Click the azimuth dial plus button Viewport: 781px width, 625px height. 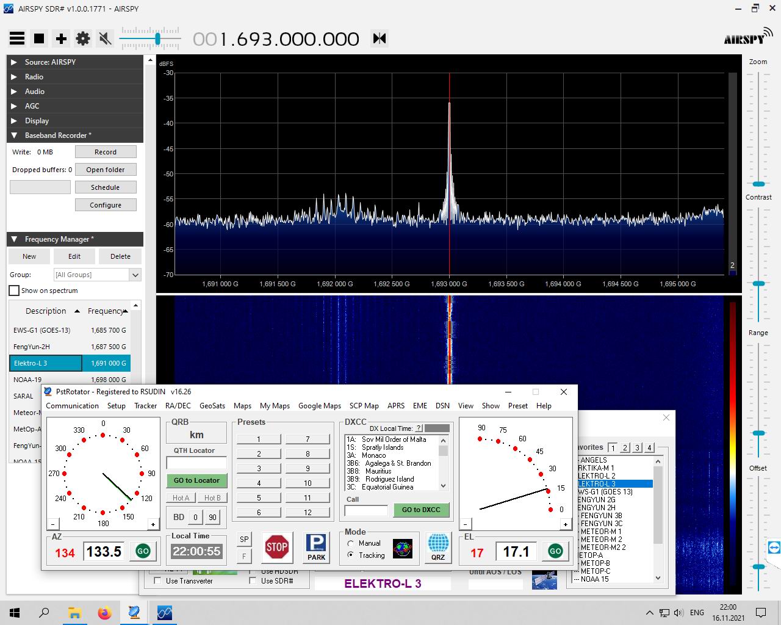point(153,524)
